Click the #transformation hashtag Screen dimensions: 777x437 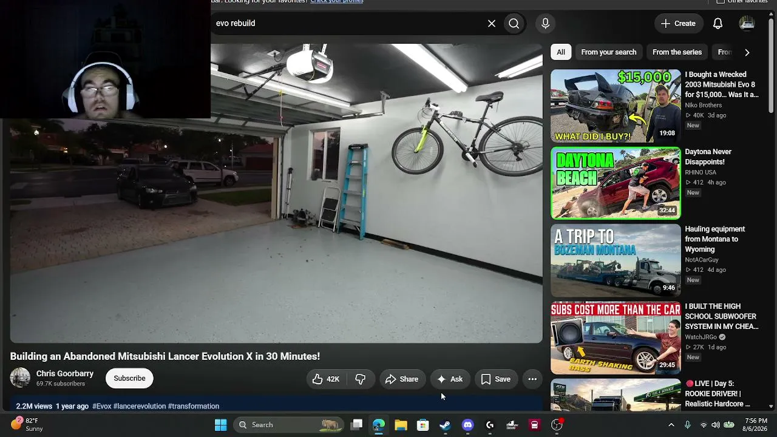[194, 406]
